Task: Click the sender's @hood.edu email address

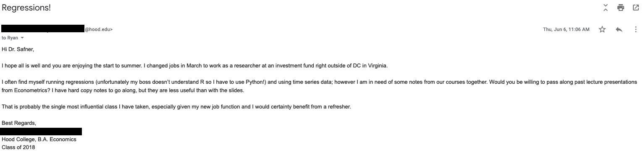Action: [x=99, y=29]
